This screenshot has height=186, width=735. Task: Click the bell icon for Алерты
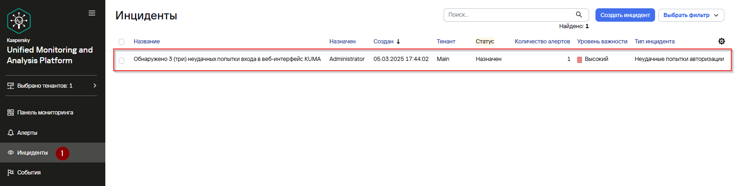point(11,132)
